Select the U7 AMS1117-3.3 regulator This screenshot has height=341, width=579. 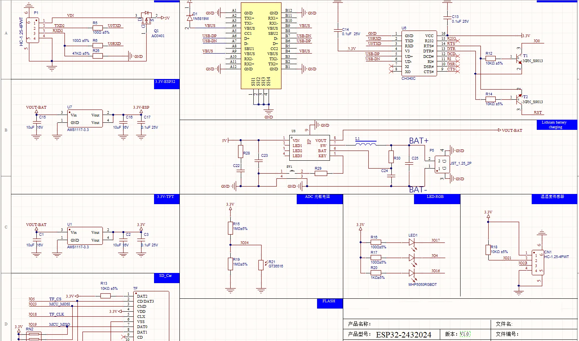pos(85,118)
